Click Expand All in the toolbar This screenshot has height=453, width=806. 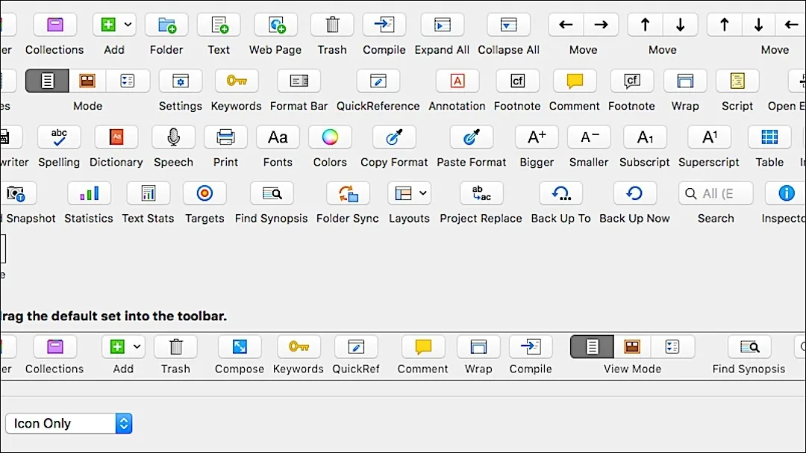coord(442,24)
